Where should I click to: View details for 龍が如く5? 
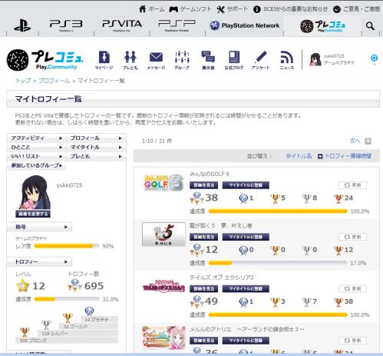pos(203,237)
